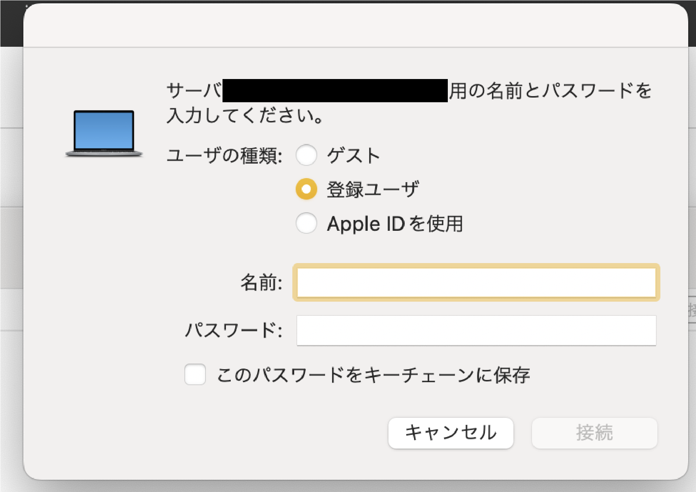Viewport: 696px width, 492px height.
Task: Select the ゲスト radio button
Action: [x=306, y=155]
